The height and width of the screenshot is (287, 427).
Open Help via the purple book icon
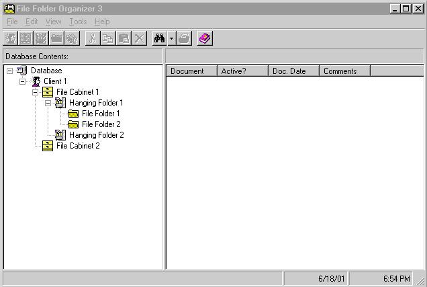pos(205,38)
